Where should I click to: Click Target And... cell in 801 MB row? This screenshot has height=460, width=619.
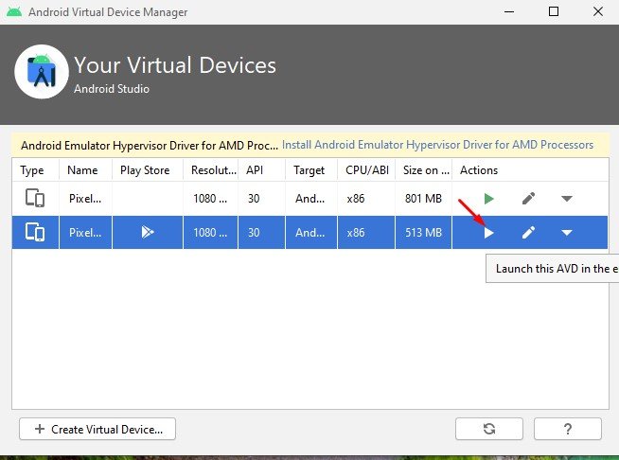pos(311,198)
